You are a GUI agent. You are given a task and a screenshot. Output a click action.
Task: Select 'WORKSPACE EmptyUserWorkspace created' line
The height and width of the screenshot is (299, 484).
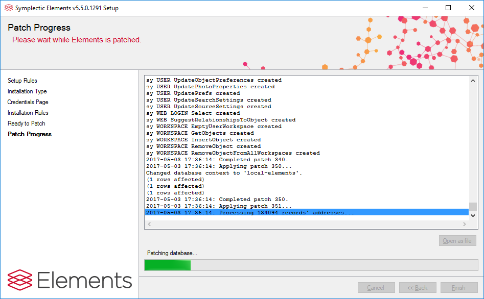click(x=214, y=127)
